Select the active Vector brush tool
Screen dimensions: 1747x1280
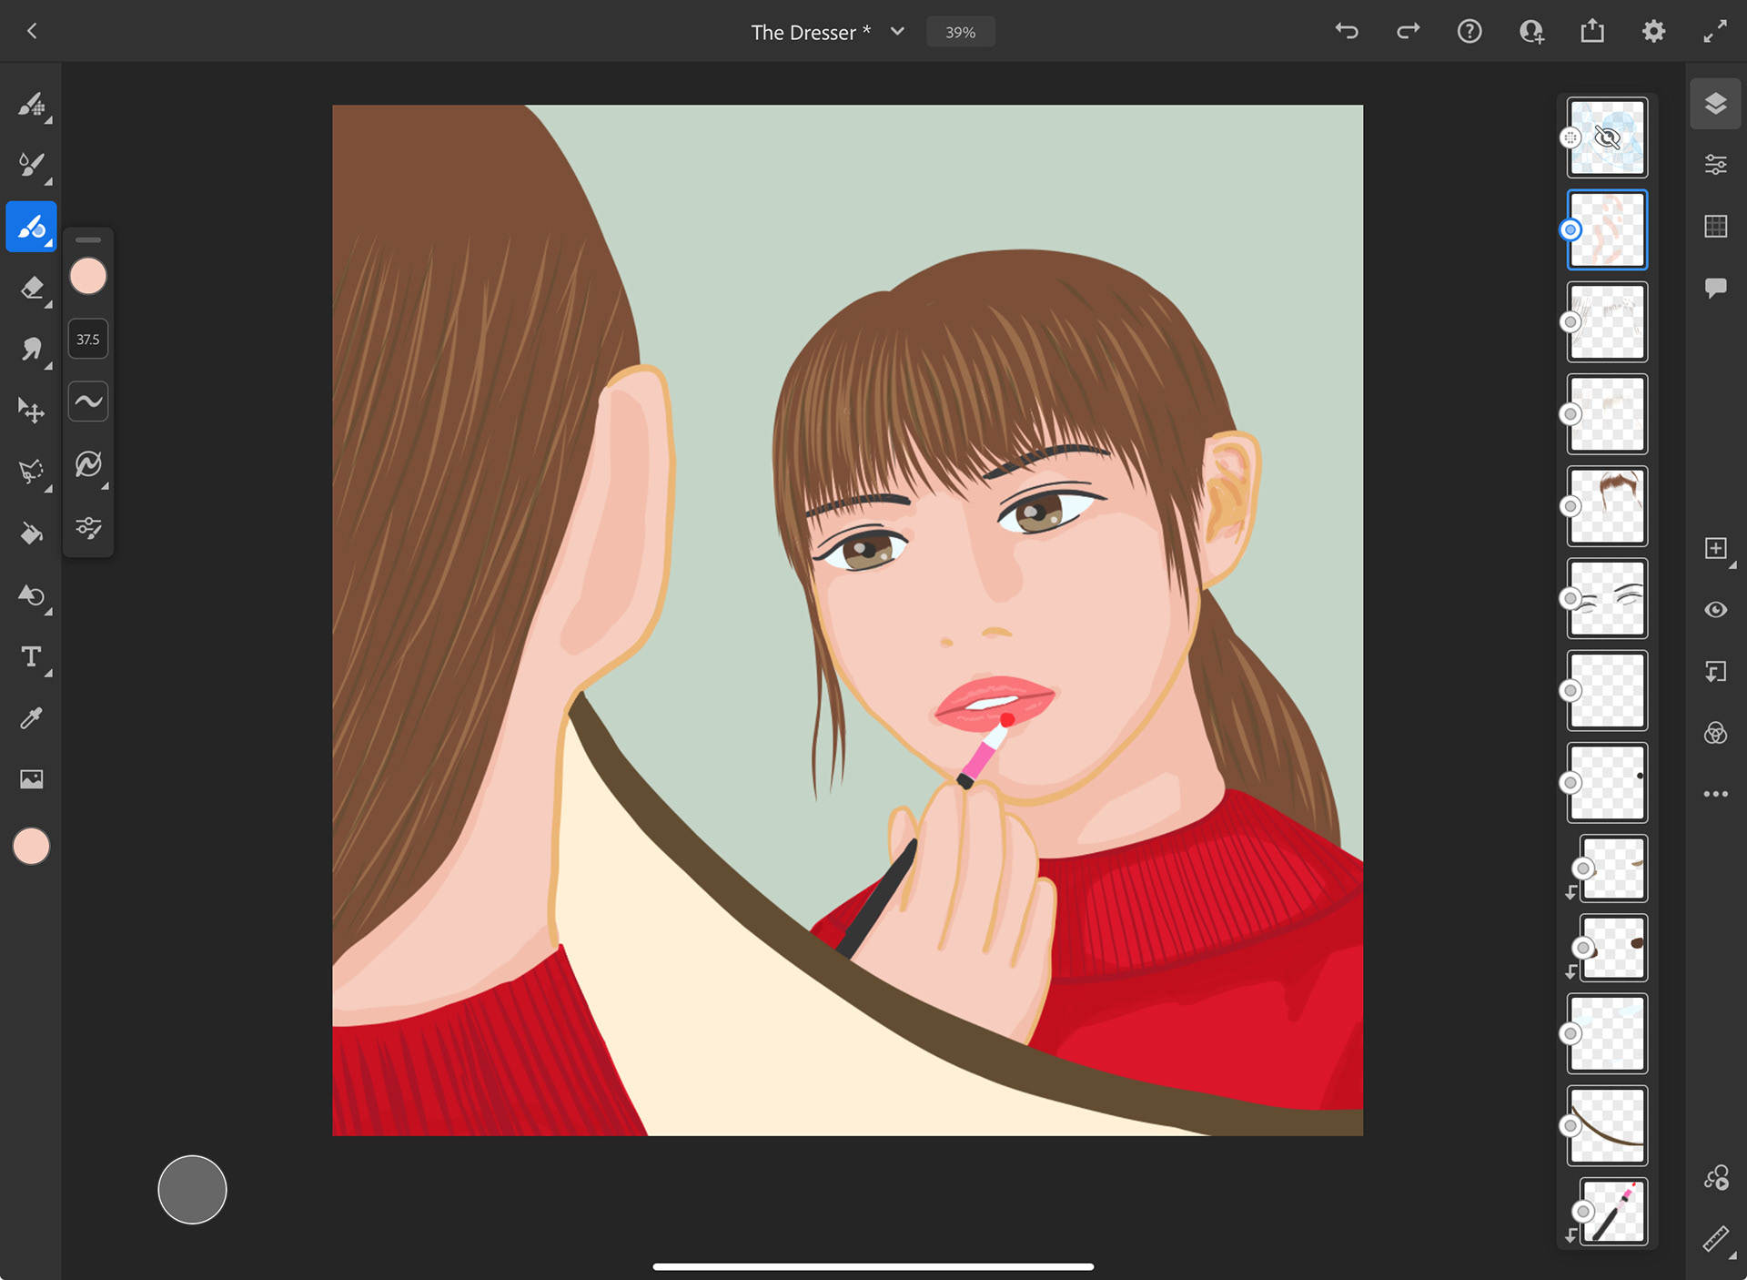32,227
